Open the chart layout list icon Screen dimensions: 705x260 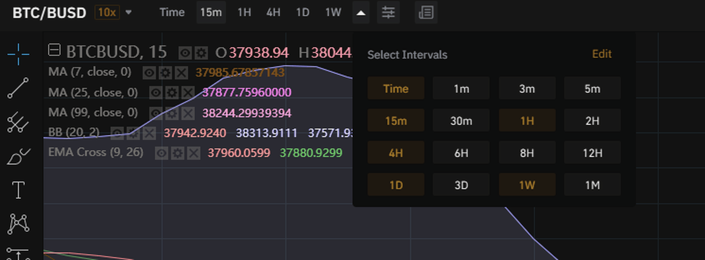pyautogui.click(x=426, y=13)
